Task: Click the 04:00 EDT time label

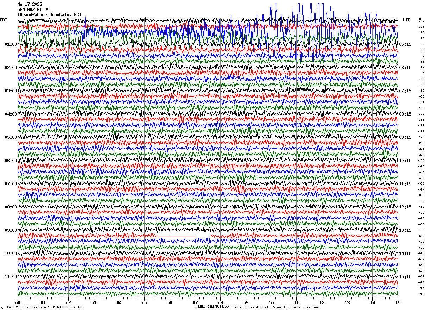Action: pyautogui.click(x=11, y=114)
